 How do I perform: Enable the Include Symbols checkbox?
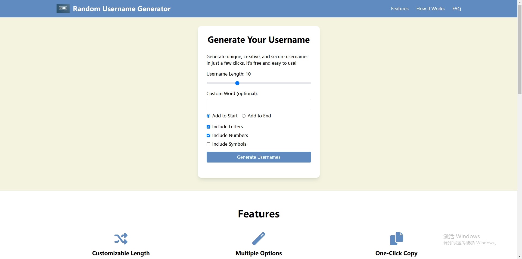[208, 144]
